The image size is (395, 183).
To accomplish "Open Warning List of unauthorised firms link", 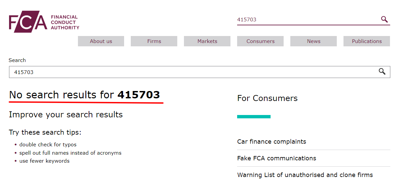I will point(305,175).
